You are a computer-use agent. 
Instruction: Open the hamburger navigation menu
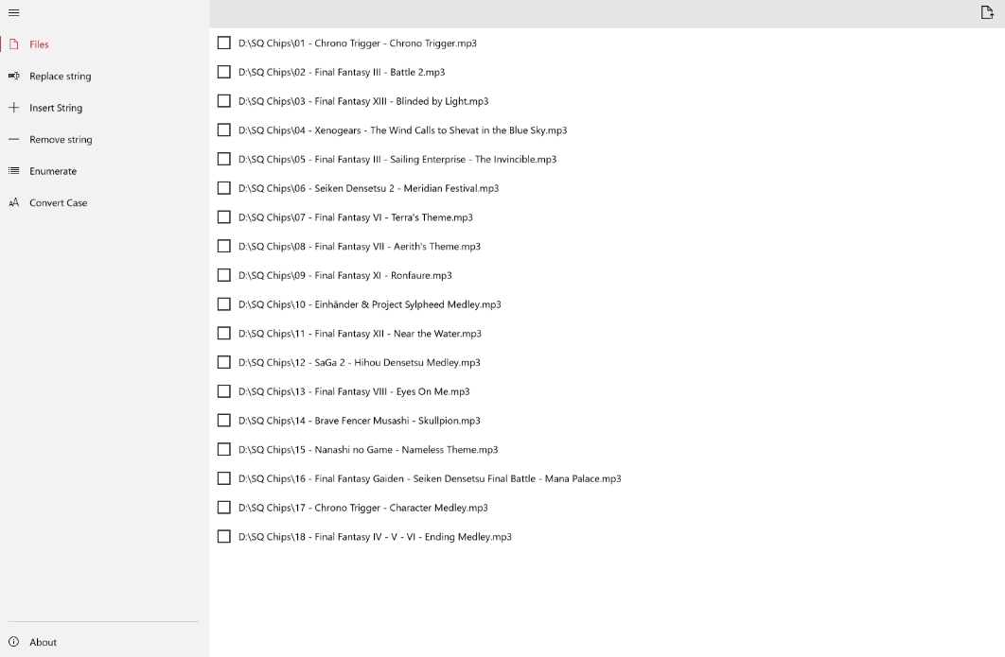13,13
